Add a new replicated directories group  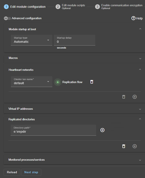[135, 146]
